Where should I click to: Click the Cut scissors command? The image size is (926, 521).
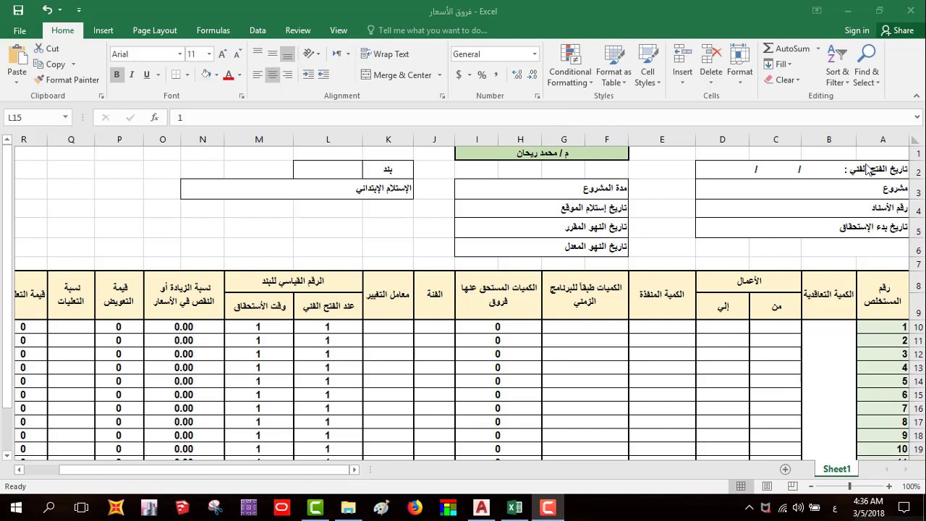click(x=47, y=48)
